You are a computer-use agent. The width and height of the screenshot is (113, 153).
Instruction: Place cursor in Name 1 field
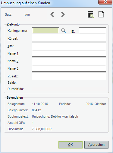[x=69, y=53]
